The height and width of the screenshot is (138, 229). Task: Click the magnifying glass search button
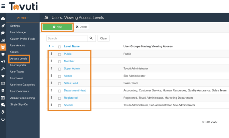[x=91, y=38]
